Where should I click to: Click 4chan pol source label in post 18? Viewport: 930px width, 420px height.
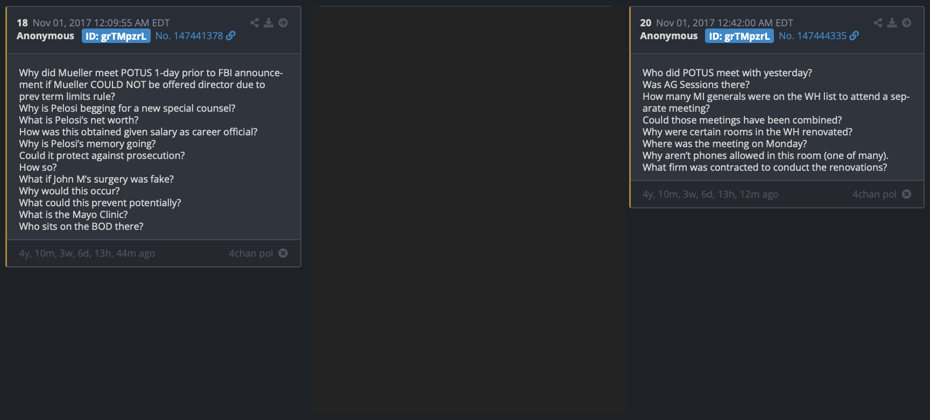point(251,253)
